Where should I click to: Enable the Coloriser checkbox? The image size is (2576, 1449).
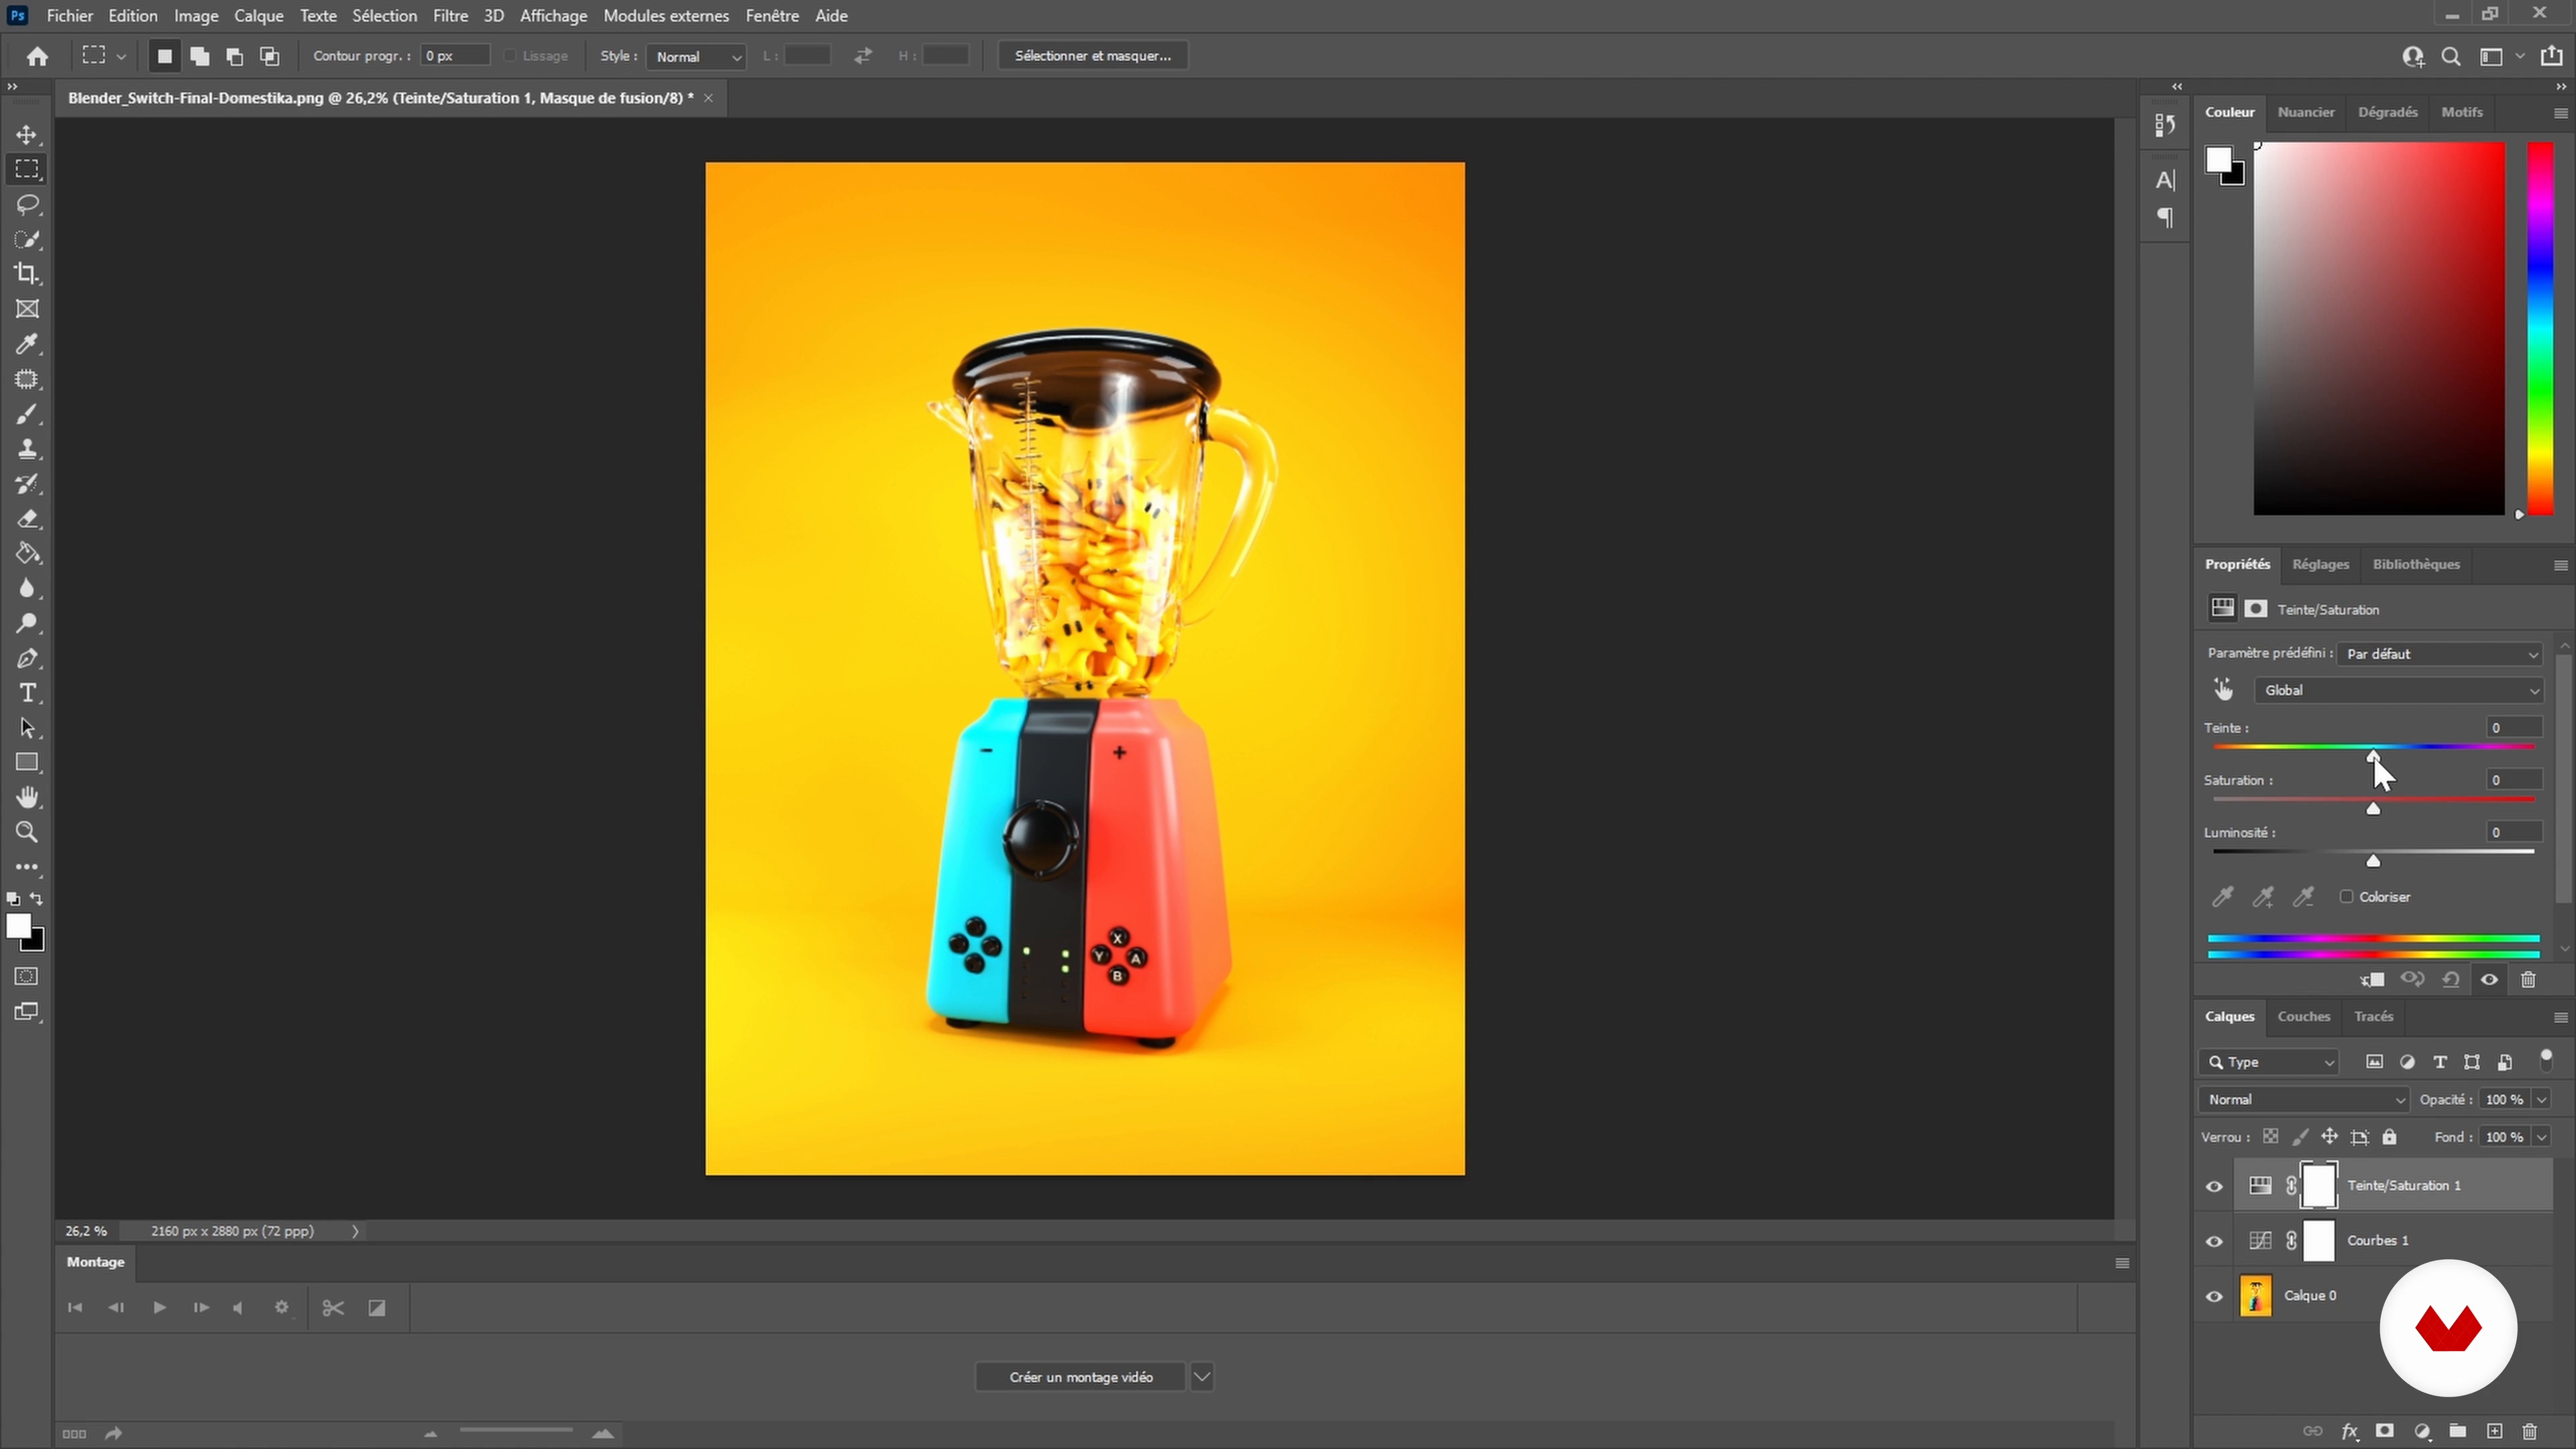[x=2346, y=897]
